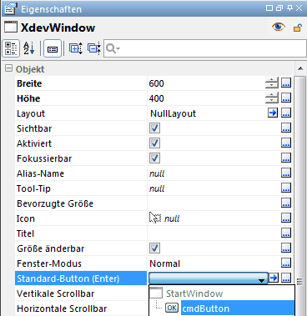Click the ellipsis button for Titel

(x=286, y=233)
